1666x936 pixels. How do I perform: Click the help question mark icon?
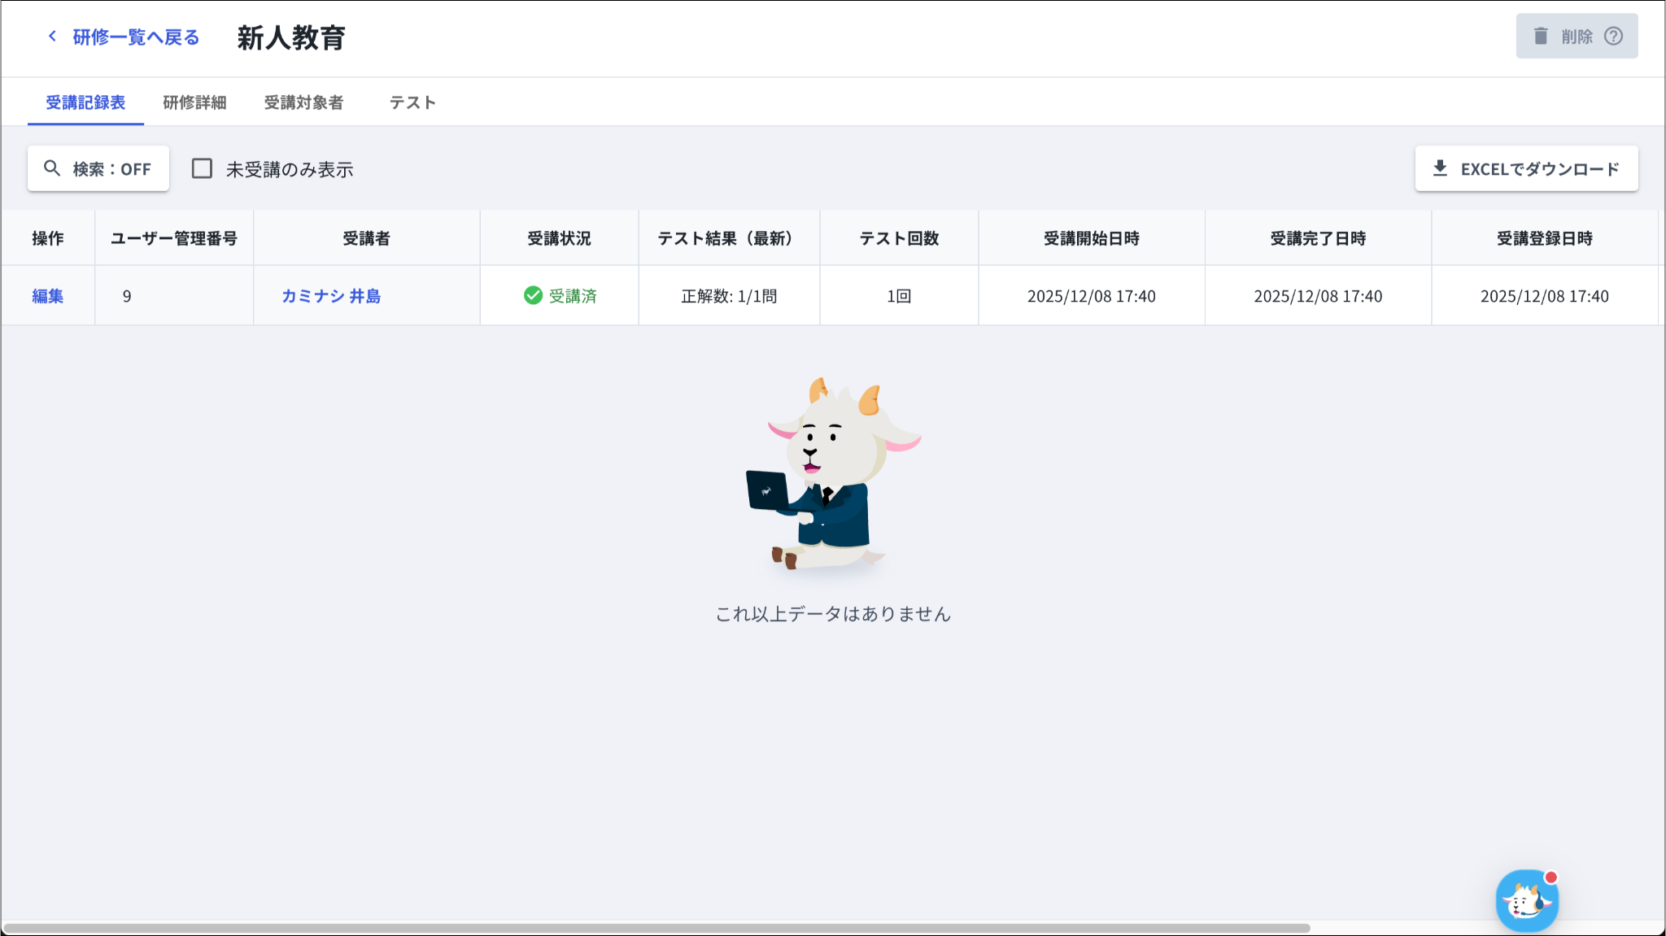tap(1613, 37)
